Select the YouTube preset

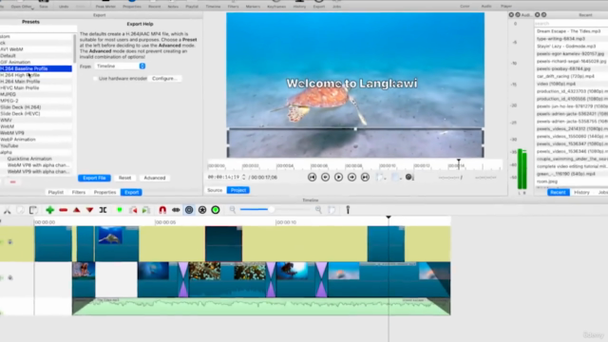36,145
